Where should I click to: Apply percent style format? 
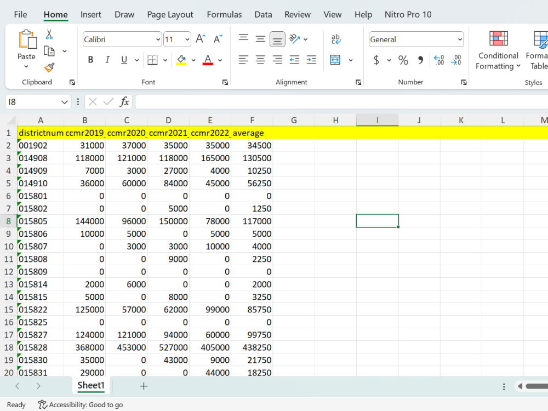pos(403,60)
